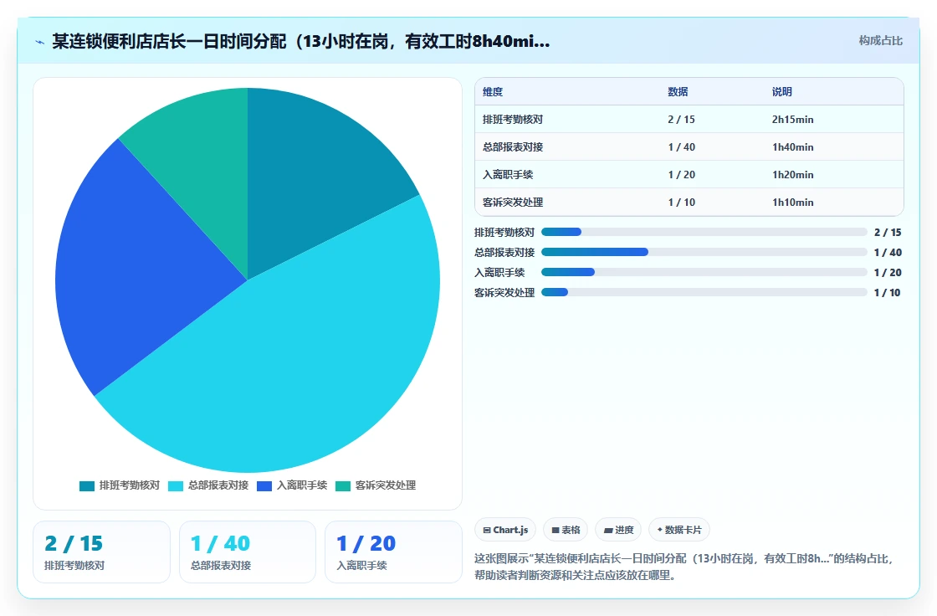Select 排班考勤核对 table row cell

point(513,119)
